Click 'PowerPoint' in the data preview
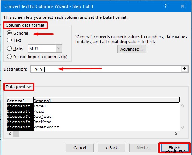The image size is (192, 155). click(46, 127)
